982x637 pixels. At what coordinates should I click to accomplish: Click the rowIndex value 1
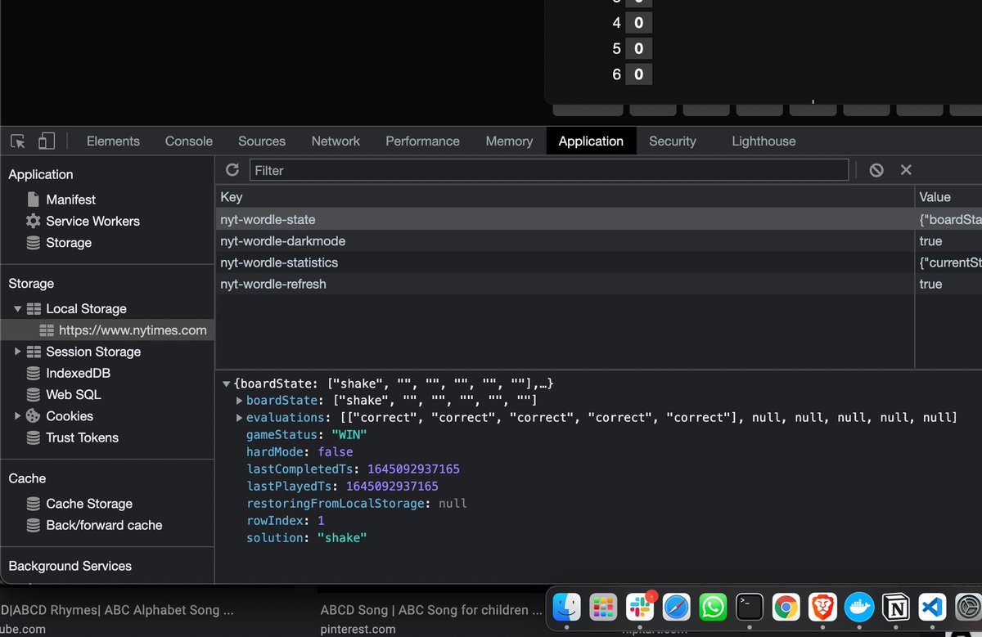(x=321, y=521)
